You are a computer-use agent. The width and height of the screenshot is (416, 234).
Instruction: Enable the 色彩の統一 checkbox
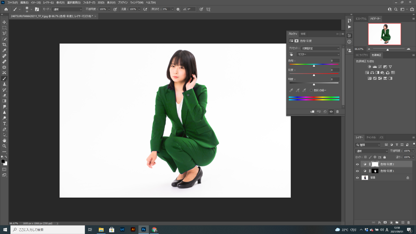coord(311,90)
